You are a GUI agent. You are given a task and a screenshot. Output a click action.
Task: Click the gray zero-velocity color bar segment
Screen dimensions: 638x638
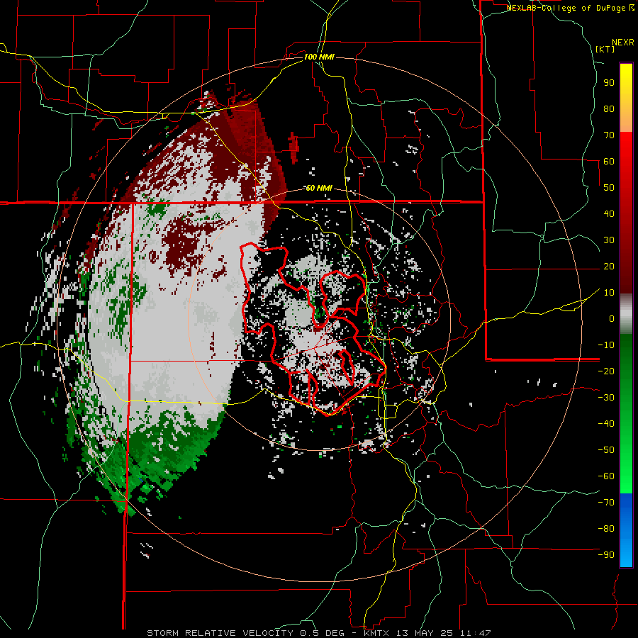626,314
